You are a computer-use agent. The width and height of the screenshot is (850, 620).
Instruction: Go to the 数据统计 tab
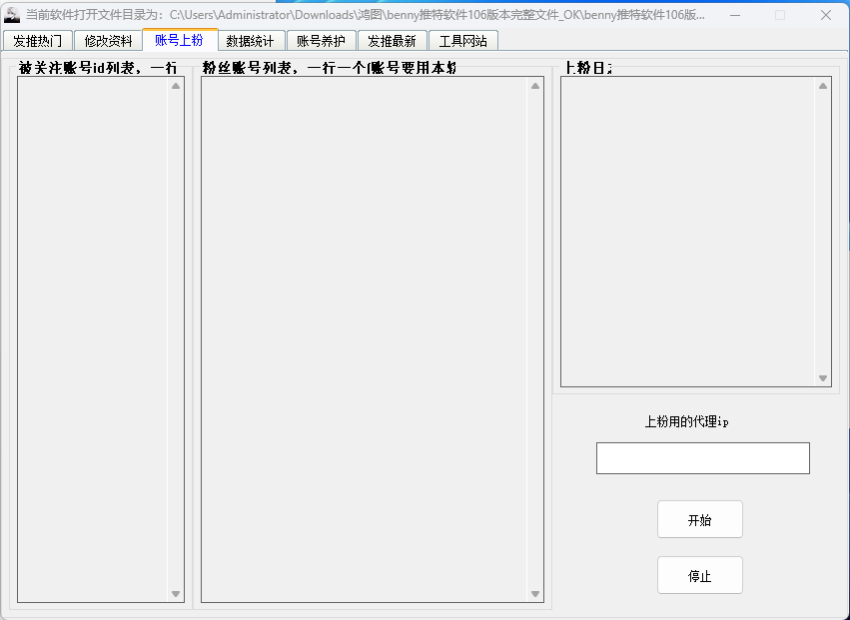click(x=250, y=41)
